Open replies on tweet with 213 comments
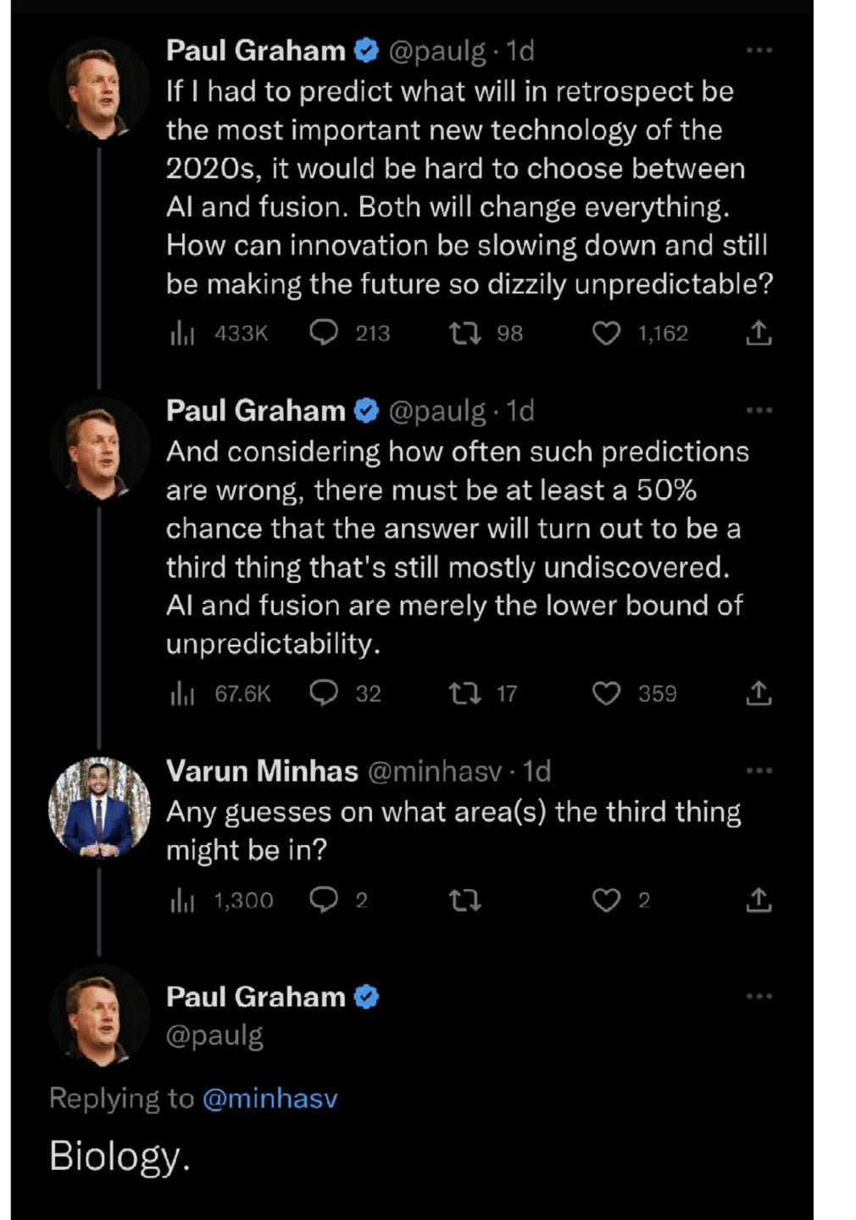 click(325, 333)
